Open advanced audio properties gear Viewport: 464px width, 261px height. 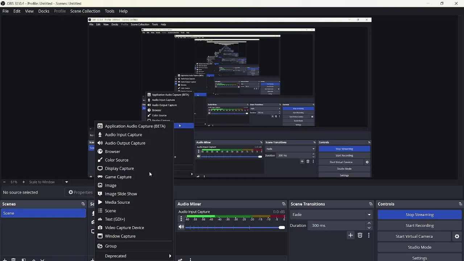tap(180, 260)
